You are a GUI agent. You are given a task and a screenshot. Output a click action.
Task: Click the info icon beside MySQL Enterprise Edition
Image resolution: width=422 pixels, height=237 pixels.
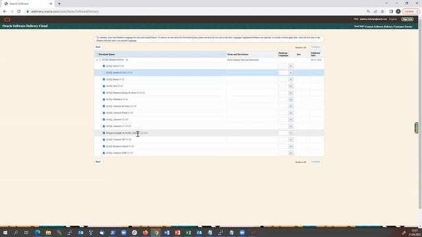coord(127,60)
